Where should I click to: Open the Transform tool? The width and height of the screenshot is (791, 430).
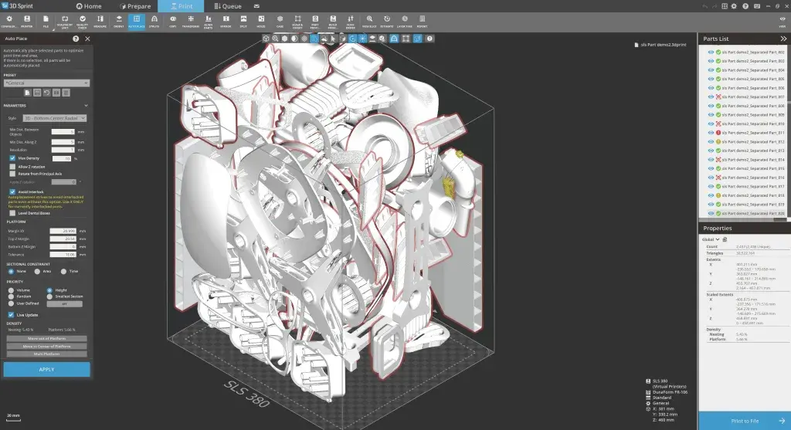point(191,21)
